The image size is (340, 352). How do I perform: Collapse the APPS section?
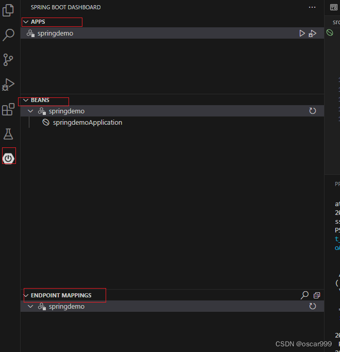[x=26, y=22]
